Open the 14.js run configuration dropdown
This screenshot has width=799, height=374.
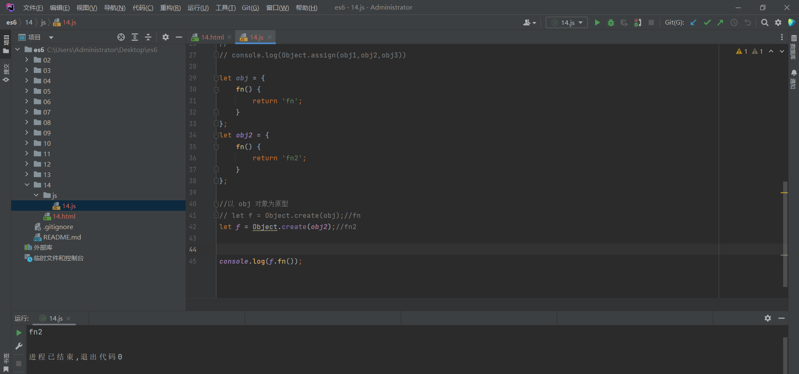click(x=567, y=22)
